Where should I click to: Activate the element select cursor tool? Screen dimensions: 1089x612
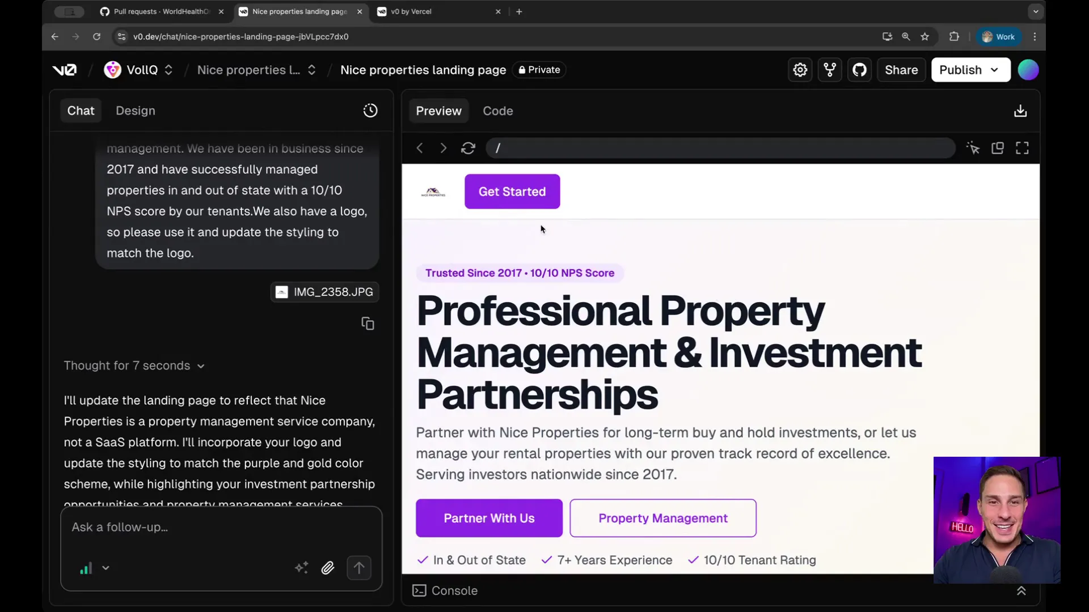coord(973,148)
